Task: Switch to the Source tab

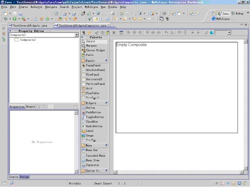Action: click(x=13, y=177)
